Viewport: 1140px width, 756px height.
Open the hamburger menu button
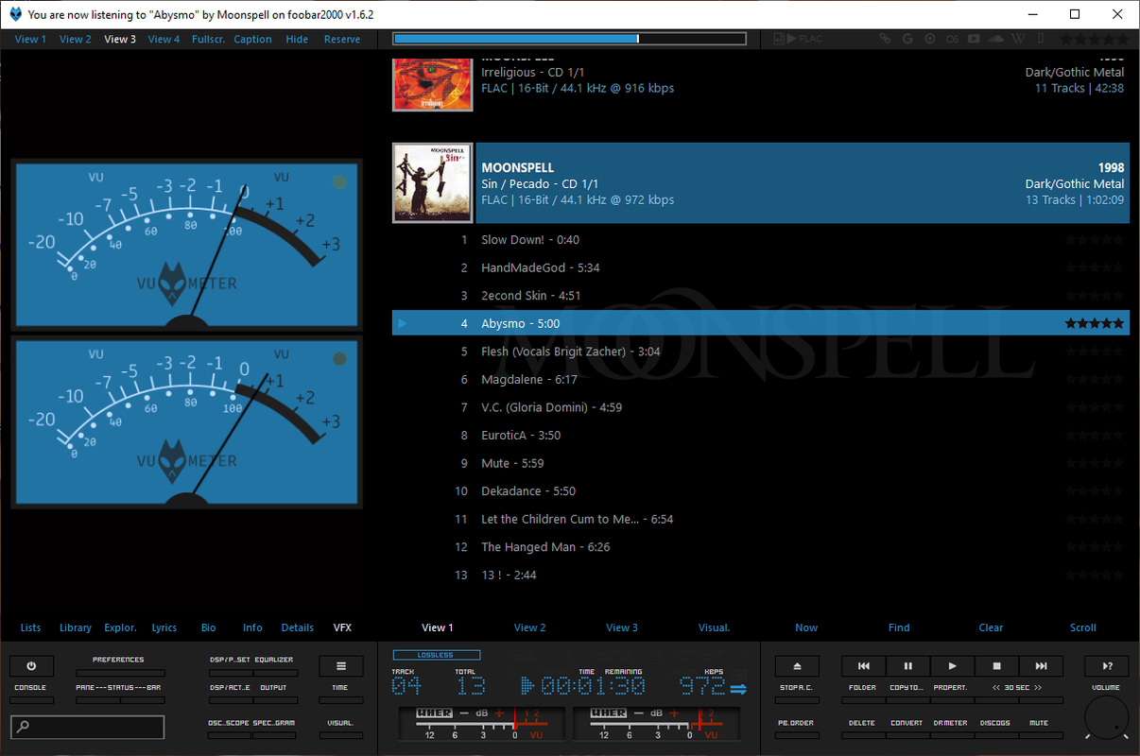pos(341,666)
